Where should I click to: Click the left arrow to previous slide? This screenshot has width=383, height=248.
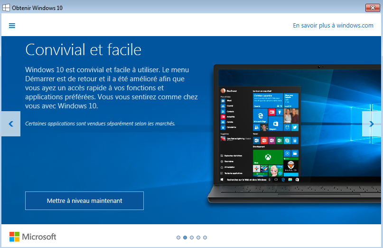tap(11, 124)
